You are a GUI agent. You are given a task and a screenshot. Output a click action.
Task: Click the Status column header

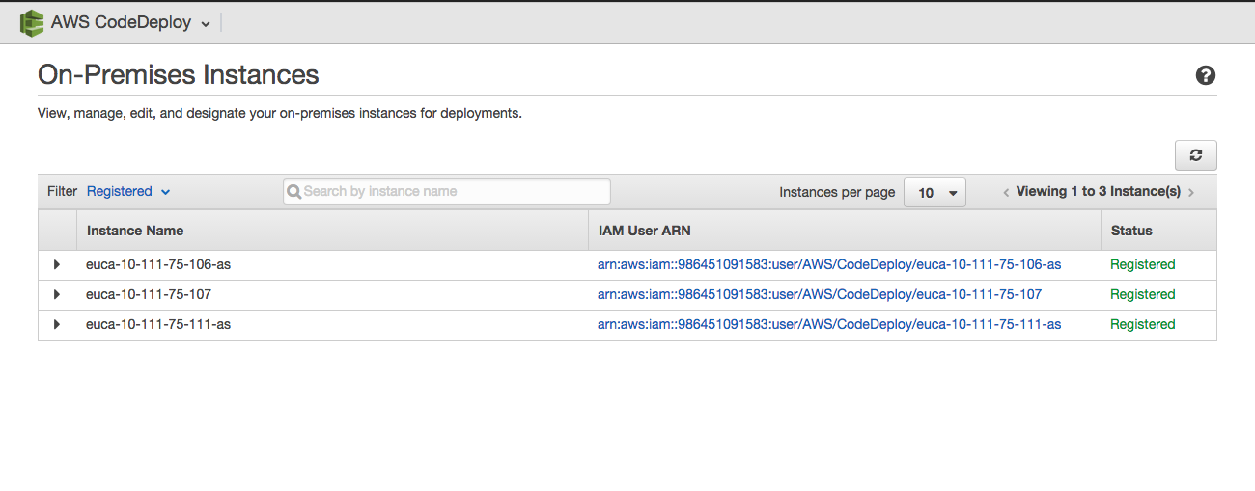click(1131, 231)
